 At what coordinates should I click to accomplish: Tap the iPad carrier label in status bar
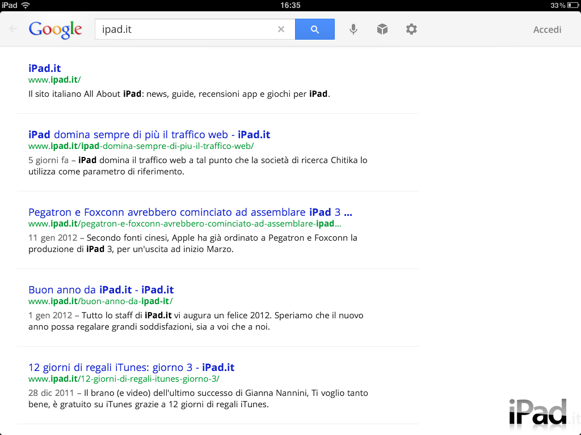point(10,5)
